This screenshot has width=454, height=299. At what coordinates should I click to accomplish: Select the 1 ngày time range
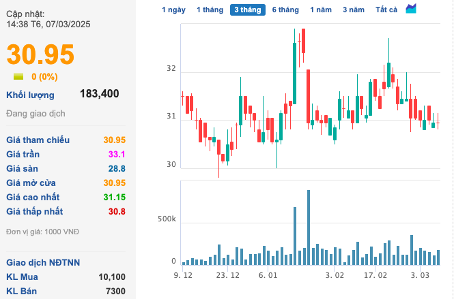tap(173, 10)
